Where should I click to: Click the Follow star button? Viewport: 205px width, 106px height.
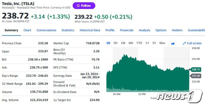(x=84, y=6)
